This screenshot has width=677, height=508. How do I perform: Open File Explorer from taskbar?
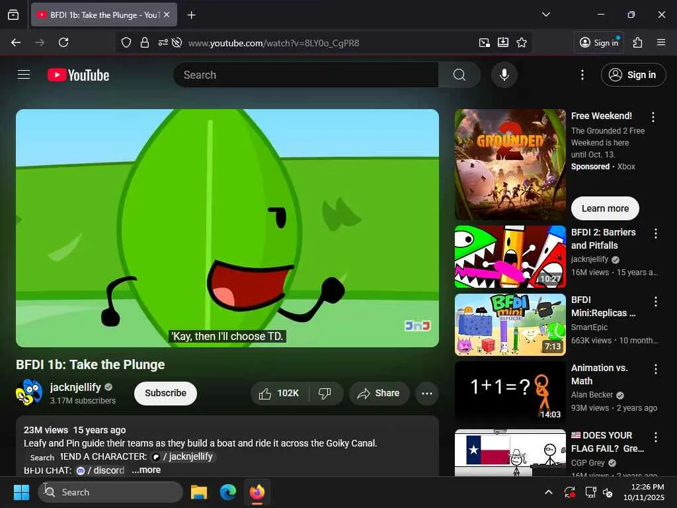(199, 492)
